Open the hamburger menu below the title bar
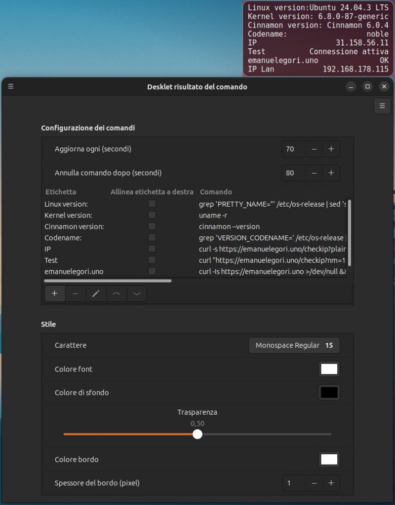The image size is (395, 505). pos(381,106)
